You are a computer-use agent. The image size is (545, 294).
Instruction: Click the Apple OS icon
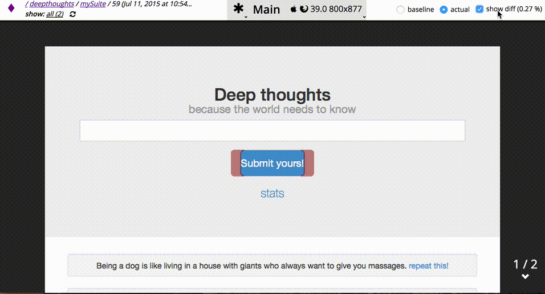tap(294, 9)
